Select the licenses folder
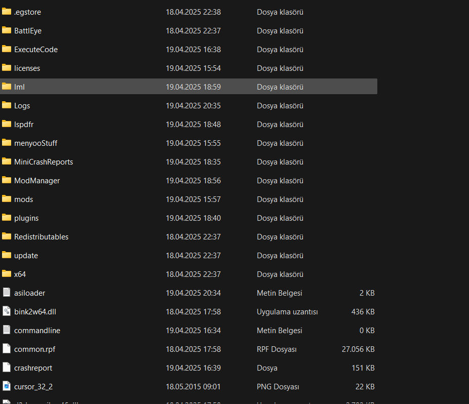The width and height of the screenshot is (469, 404). [x=27, y=68]
